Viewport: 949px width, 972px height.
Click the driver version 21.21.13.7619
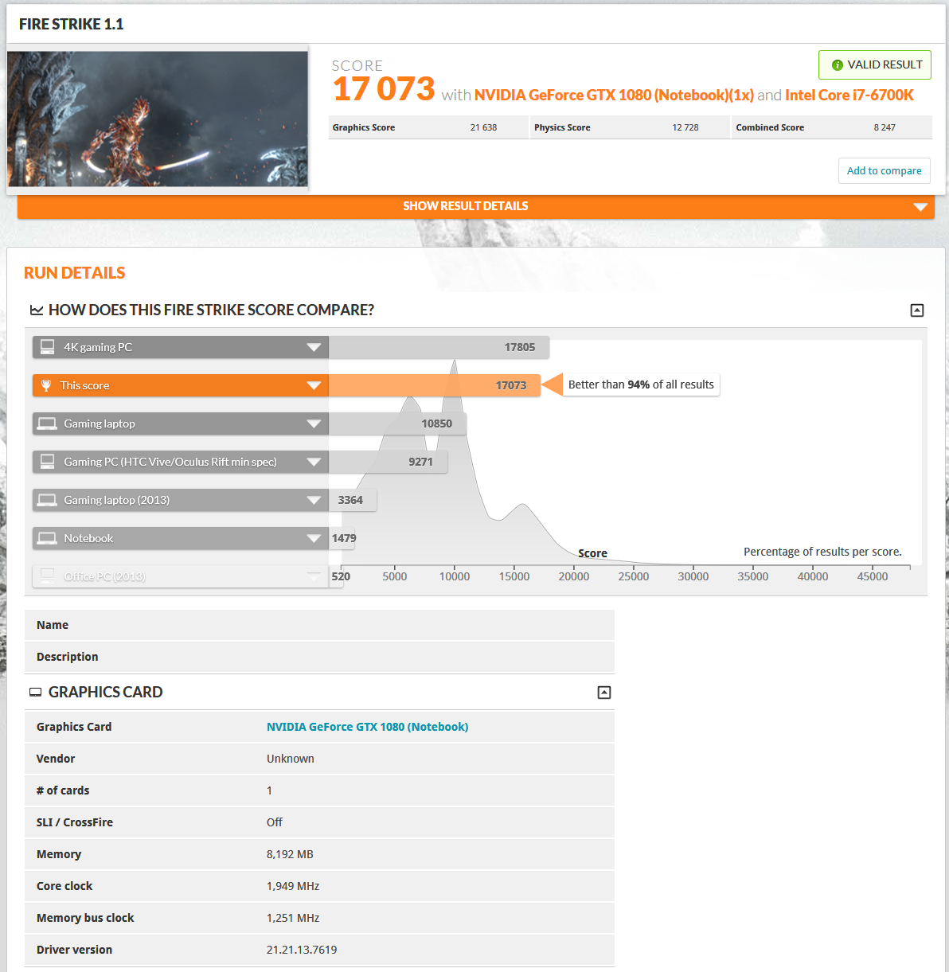[x=302, y=950]
